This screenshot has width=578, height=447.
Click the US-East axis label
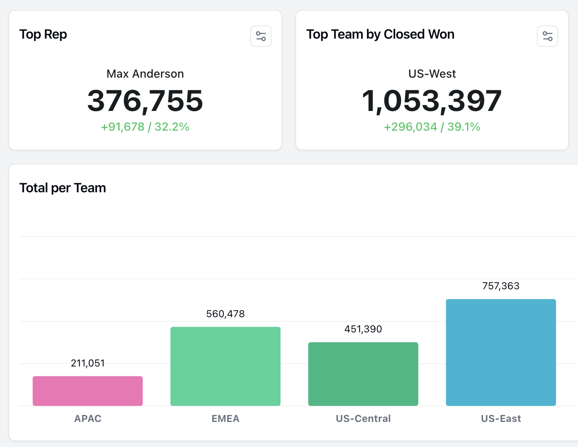(500, 419)
